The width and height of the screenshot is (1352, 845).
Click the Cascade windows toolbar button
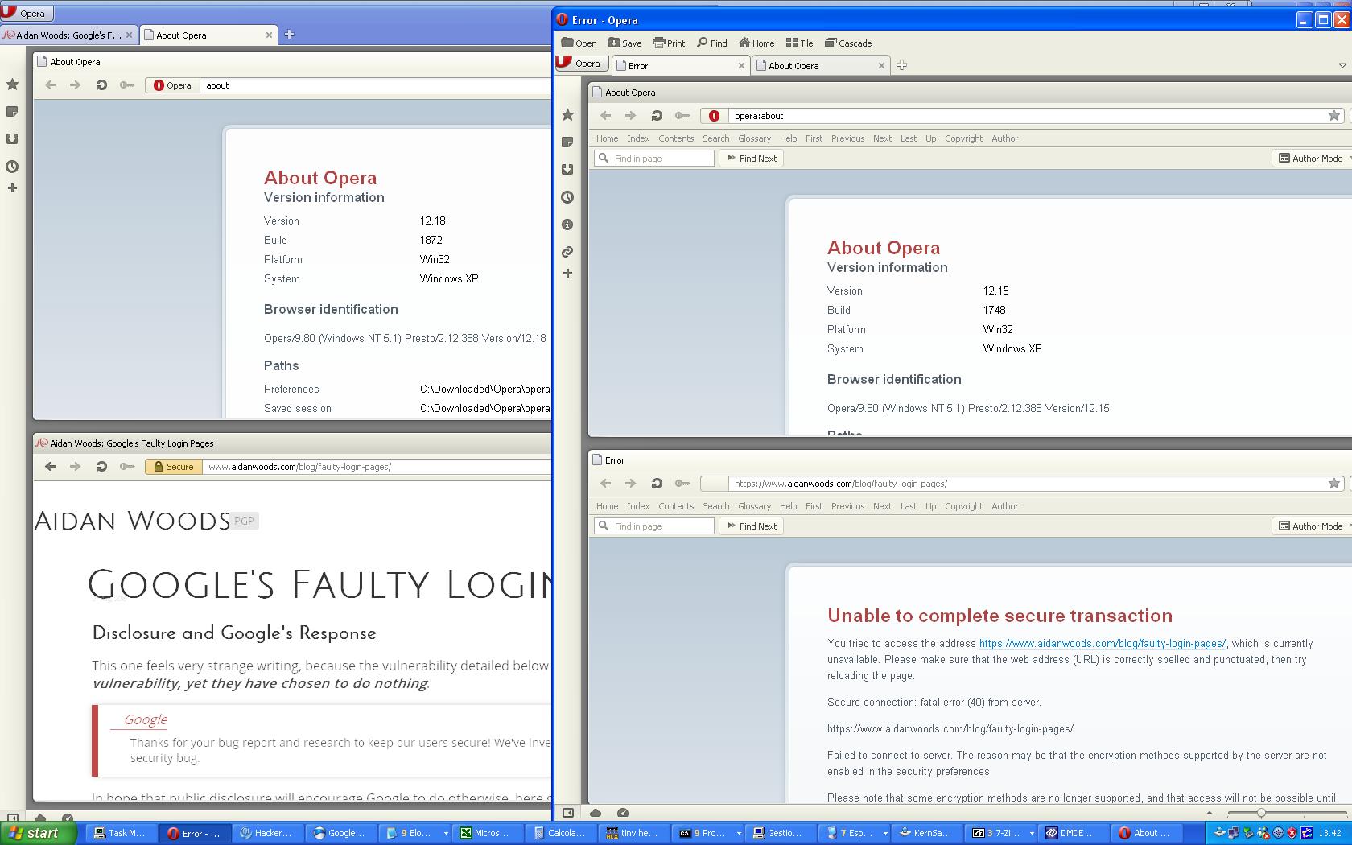(848, 43)
